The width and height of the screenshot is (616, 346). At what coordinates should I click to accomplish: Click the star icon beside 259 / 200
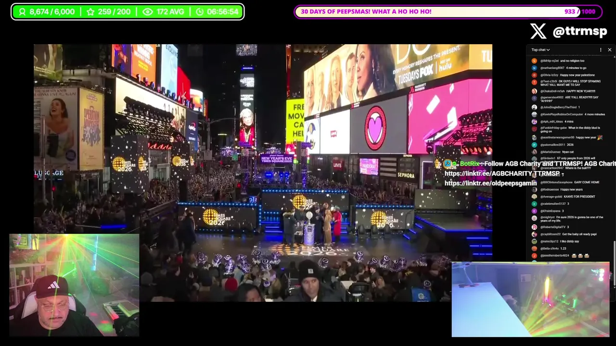(90, 12)
